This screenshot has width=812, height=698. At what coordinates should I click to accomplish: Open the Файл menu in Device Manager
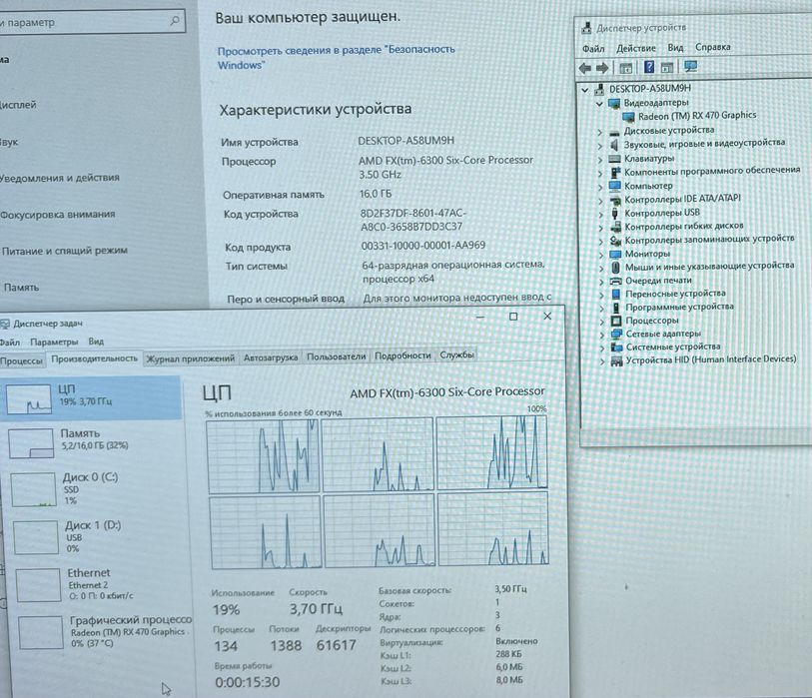[593, 49]
